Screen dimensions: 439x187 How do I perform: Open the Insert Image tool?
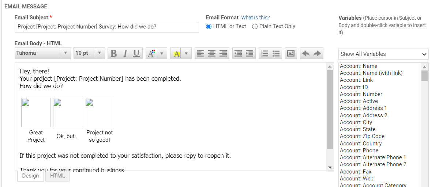coord(291,54)
